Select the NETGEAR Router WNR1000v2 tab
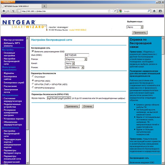Viewport: 165px width, 165px height. pyautogui.click(x=21, y=6)
